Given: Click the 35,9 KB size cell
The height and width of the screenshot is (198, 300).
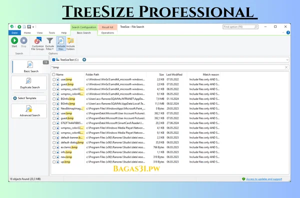Looking at the screenshot, I should coord(160,143).
